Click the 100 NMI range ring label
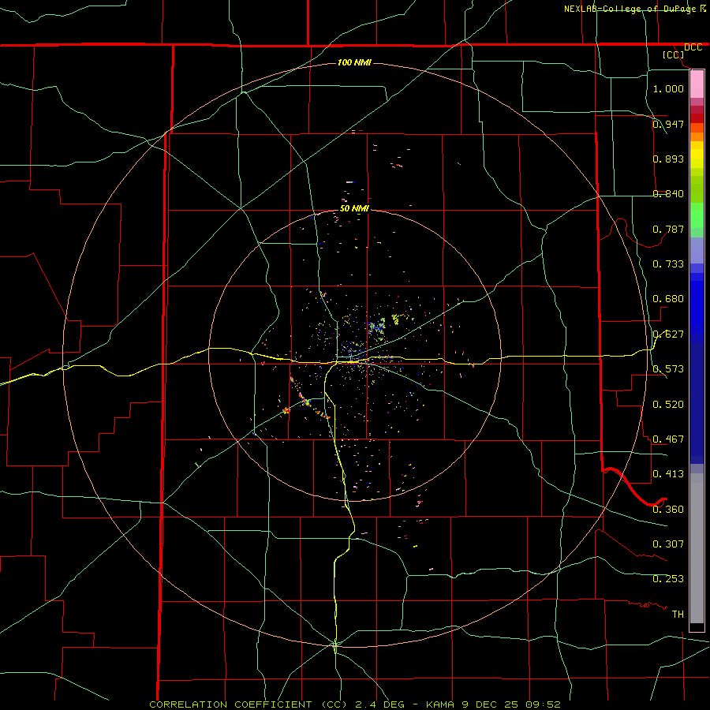Screen dimensions: 710x710 [354, 62]
